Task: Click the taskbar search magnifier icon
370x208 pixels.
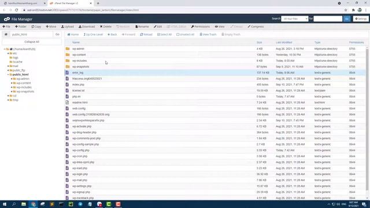Action: pos(14,204)
